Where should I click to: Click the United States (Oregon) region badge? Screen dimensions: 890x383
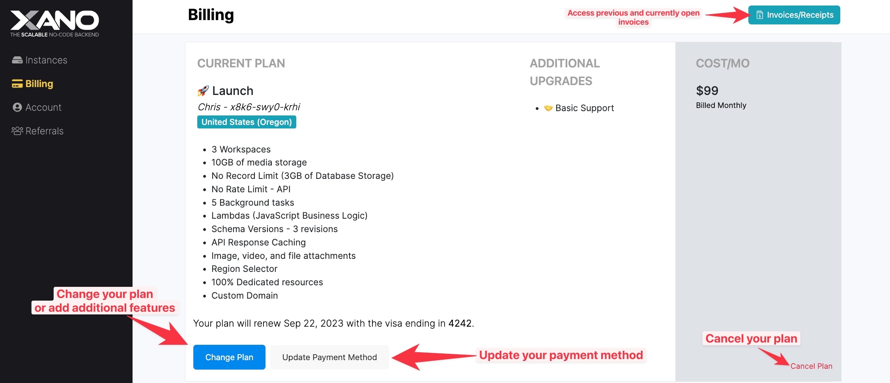(247, 122)
